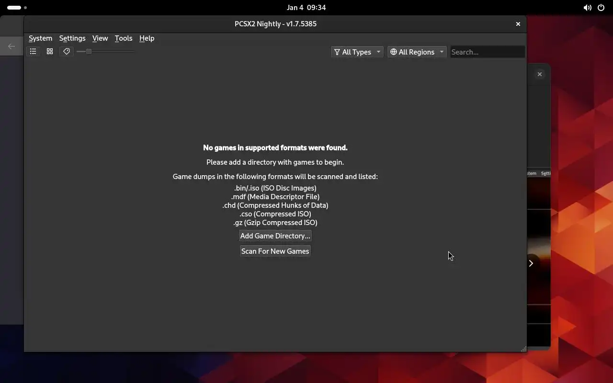
Task: Click the 'No games in supported formats' heading
Action: coord(275,148)
